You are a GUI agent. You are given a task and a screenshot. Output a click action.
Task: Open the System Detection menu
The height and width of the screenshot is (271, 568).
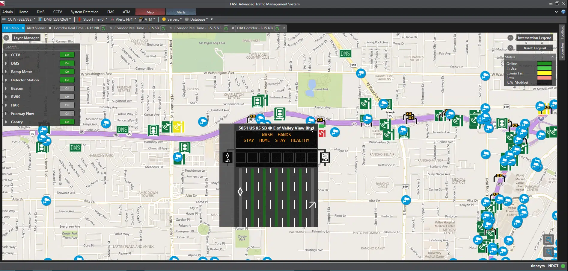84,12
